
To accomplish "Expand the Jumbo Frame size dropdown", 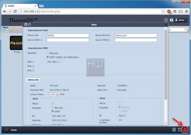I will click(58, 94).
